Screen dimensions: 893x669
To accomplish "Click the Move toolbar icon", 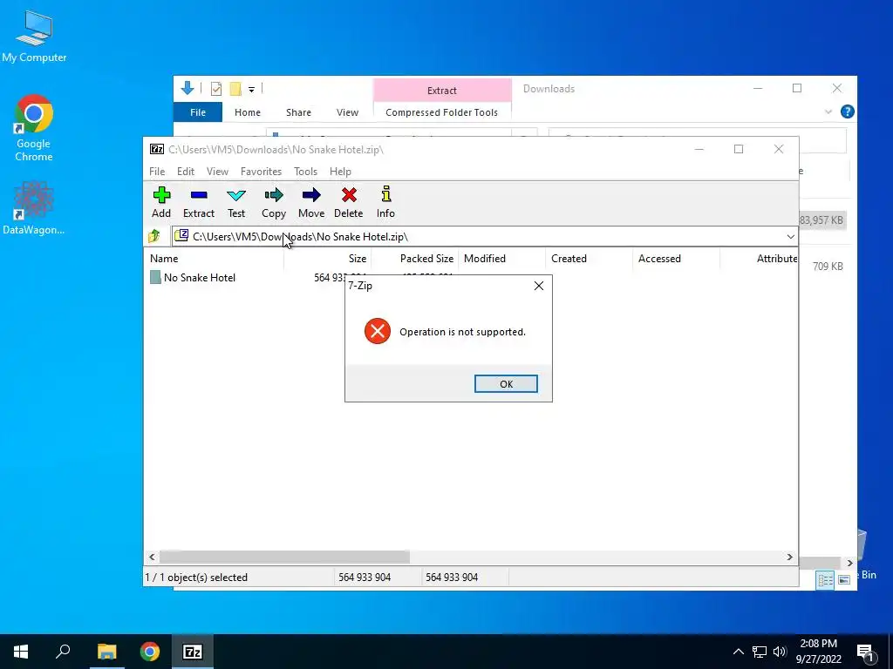I will [x=311, y=202].
